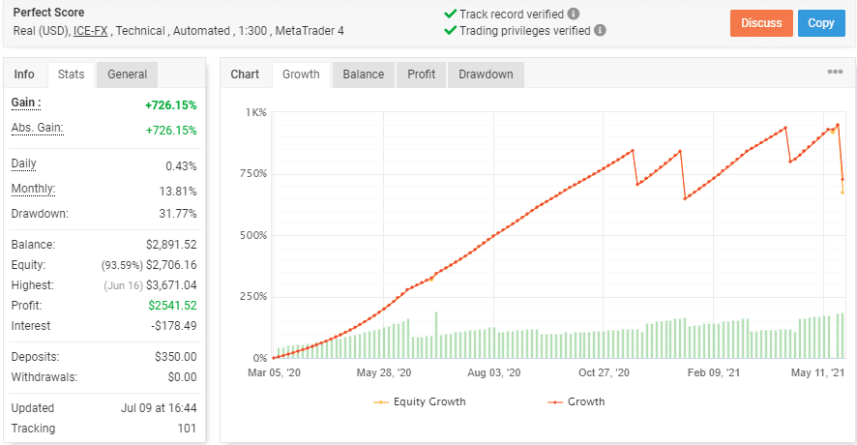Viewport: 857px width, 445px height.
Task: Show the Profit chart tab
Action: tap(421, 74)
